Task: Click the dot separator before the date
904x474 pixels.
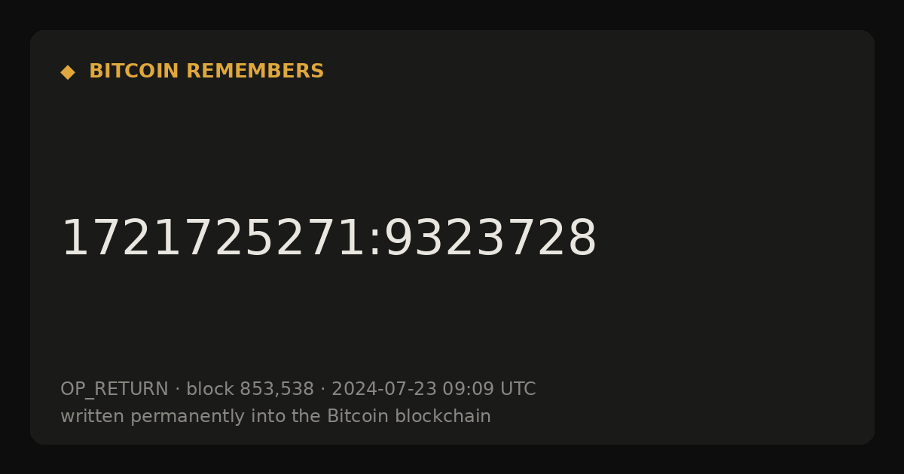Action: [x=323, y=390]
